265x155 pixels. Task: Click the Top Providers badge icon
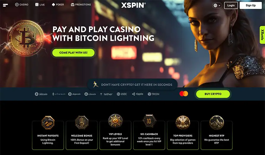click(x=183, y=123)
